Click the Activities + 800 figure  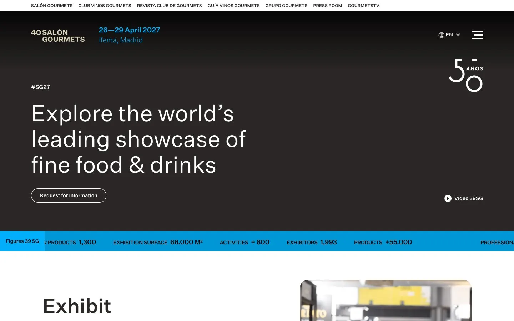click(x=245, y=242)
